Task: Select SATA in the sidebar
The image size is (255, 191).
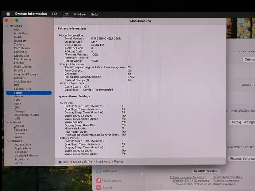Action: [18, 104]
